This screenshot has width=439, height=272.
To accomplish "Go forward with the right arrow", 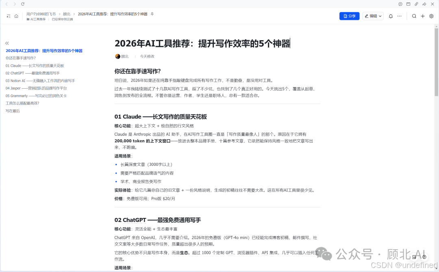I will 15,4.
